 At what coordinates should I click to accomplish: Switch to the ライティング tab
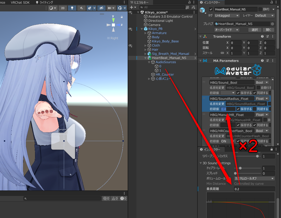click(44, 2)
